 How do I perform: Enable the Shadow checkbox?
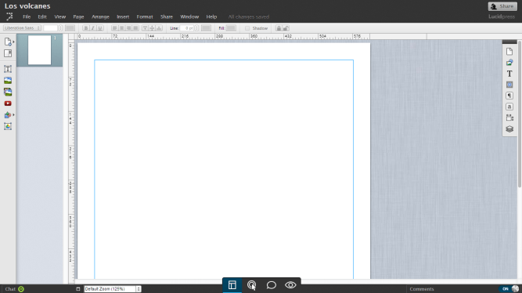click(x=247, y=28)
